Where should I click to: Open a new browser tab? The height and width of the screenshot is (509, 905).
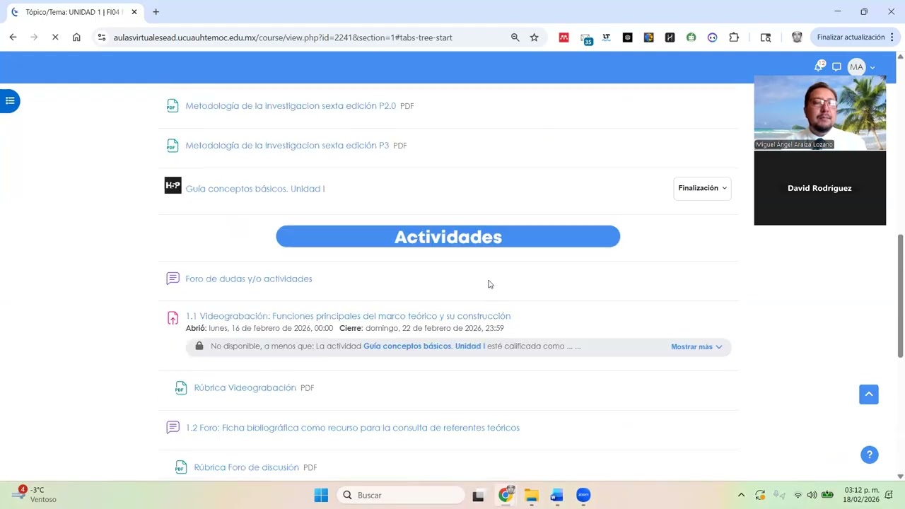pyautogui.click(x=156, y=12)
